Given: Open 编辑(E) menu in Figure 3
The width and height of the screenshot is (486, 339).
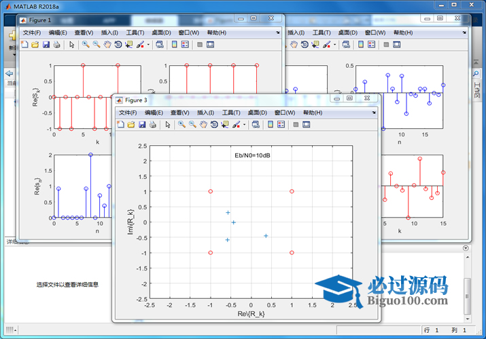Looking at the screenshot, I should point(154,113).
